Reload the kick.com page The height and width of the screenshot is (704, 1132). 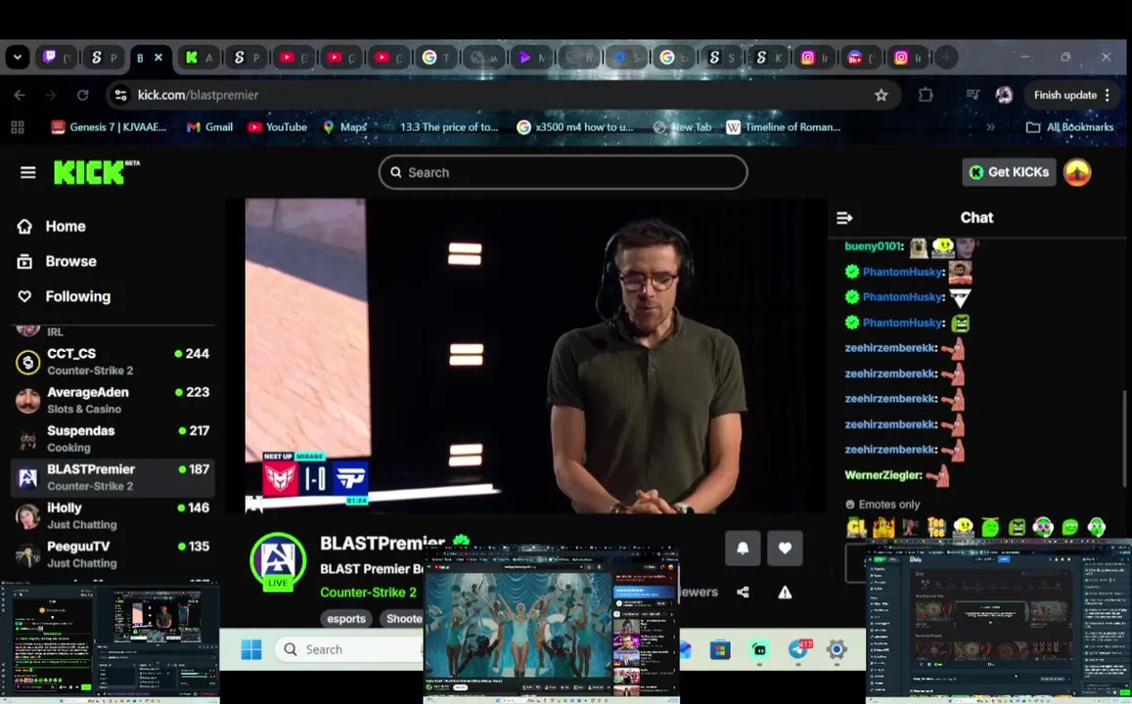pos(82,95)
